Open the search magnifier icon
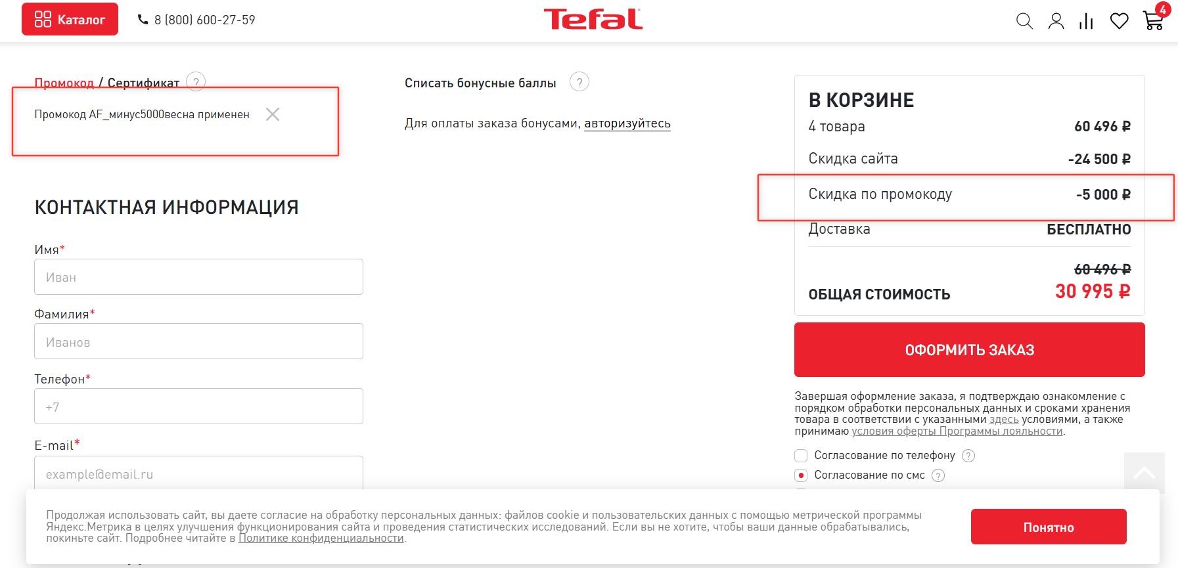Image resolution: width=1178 pixels, height=568 pixels. tap(1024, 21)
